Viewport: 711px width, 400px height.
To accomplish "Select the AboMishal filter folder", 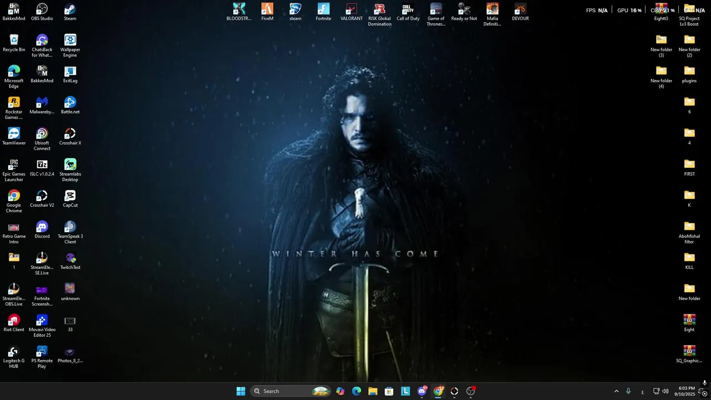I will 689,233.
